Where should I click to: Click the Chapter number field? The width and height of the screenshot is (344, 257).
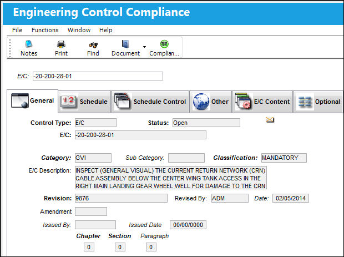[x=89, y=247]
